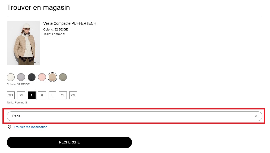Focus the location search field containing Paris

[x=130, y=116]
